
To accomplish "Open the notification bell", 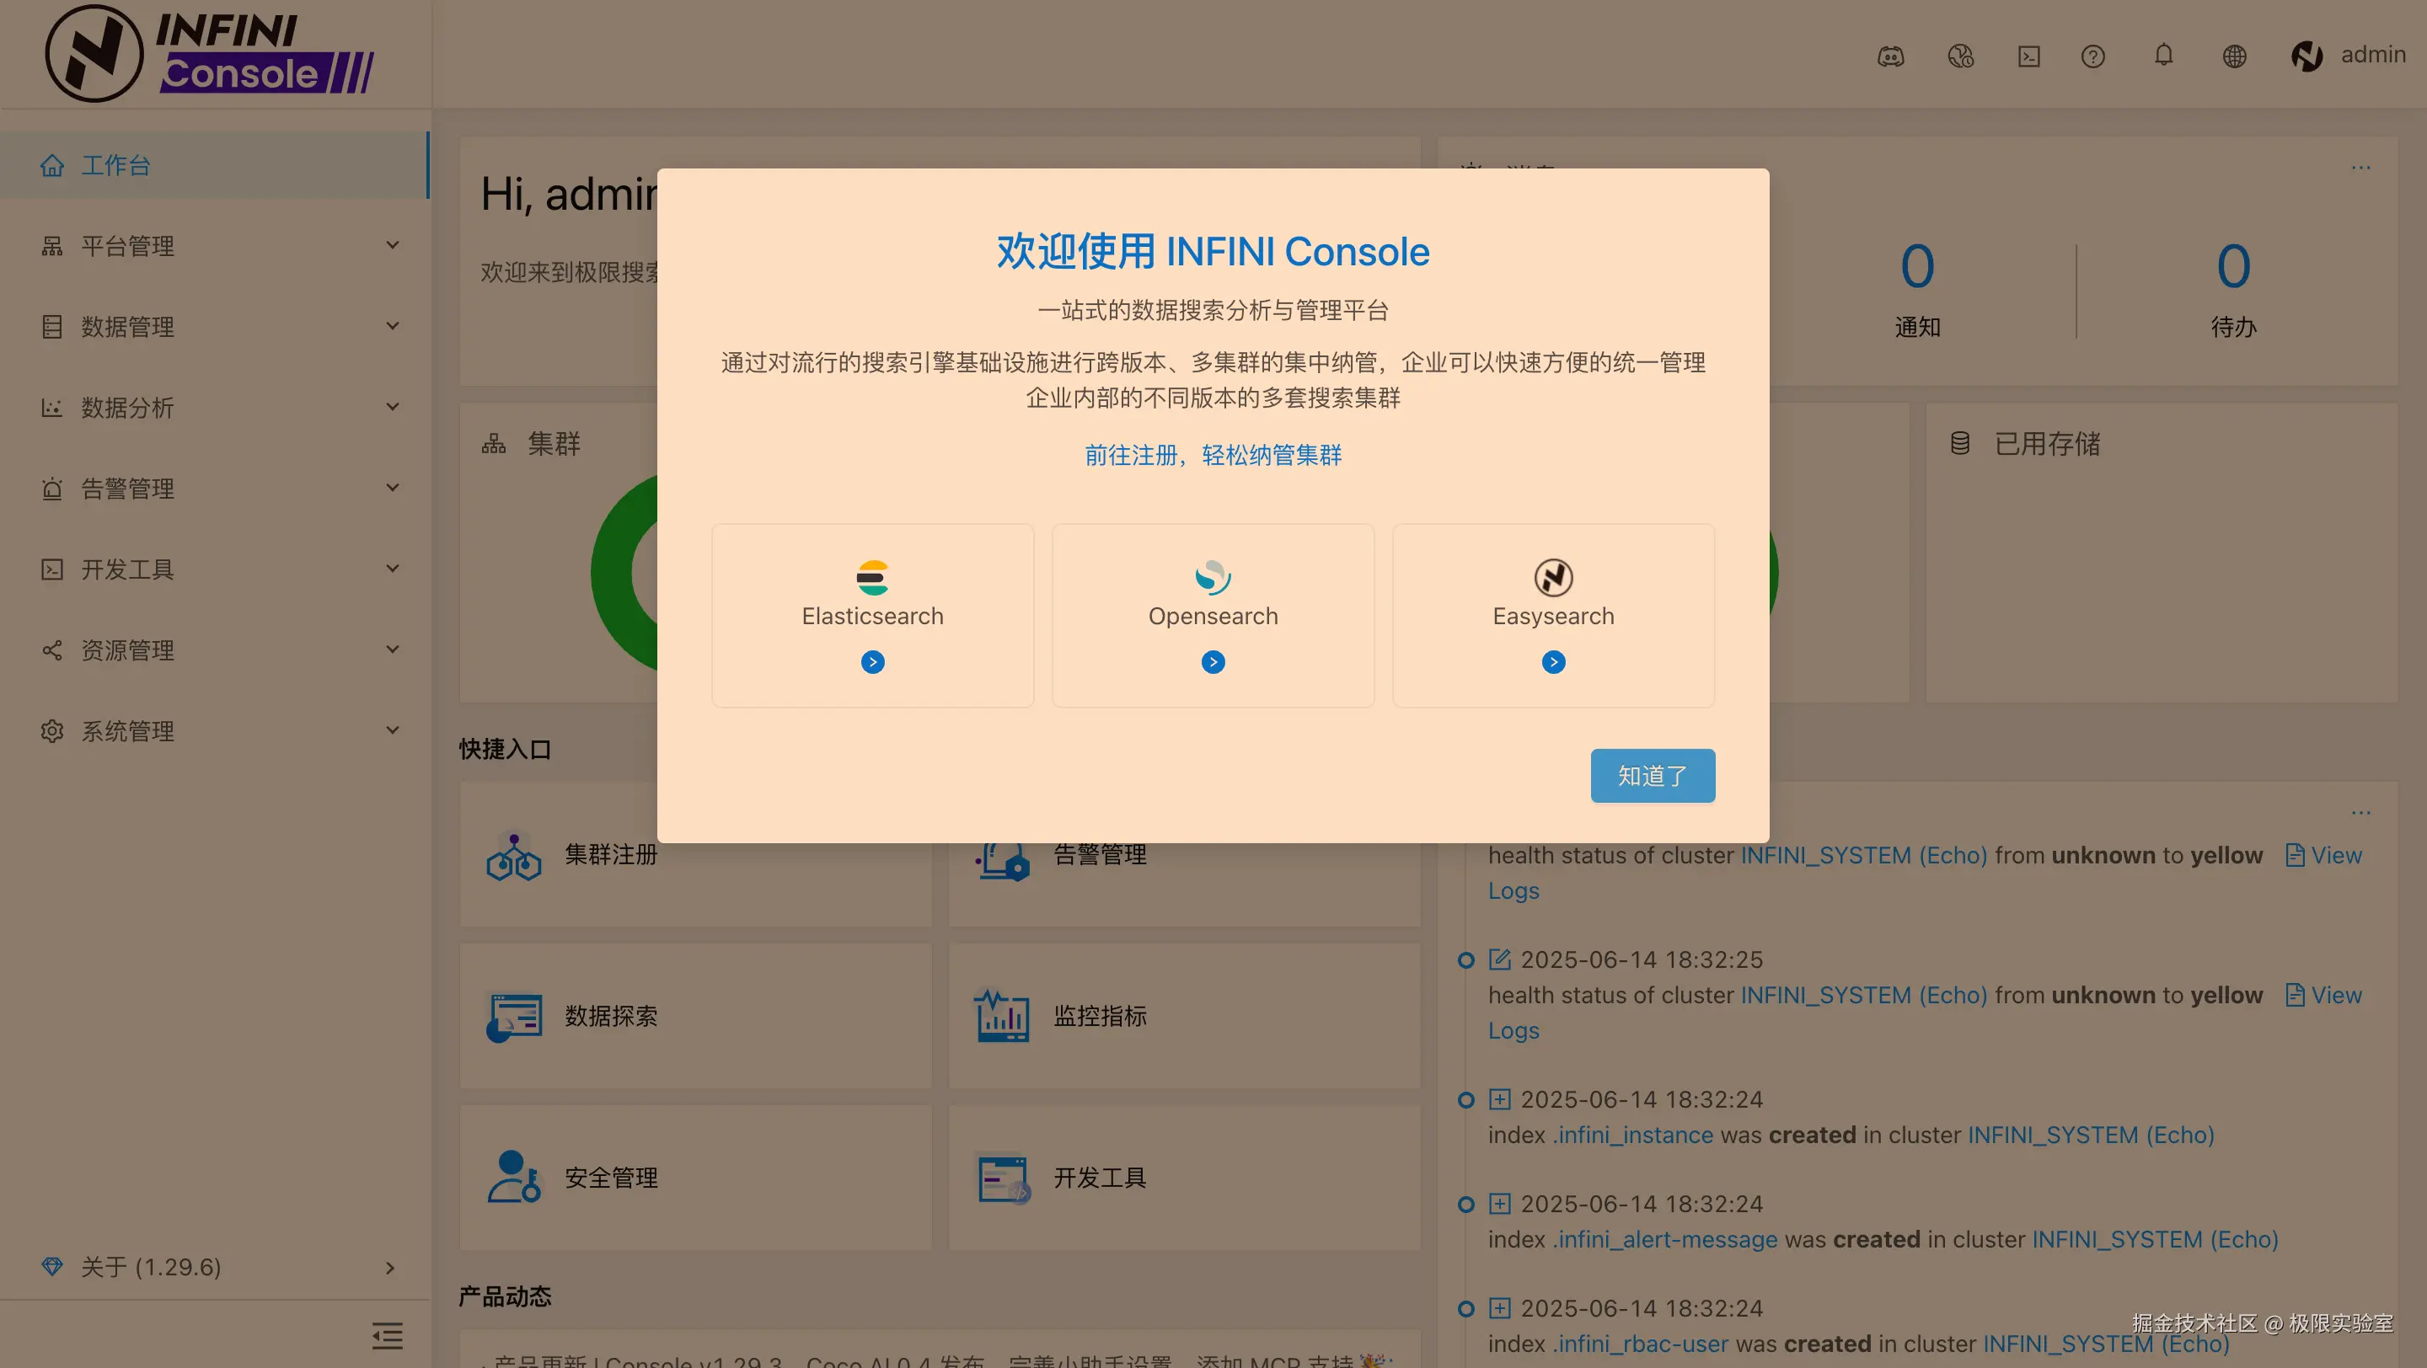I will (2163, 56).
